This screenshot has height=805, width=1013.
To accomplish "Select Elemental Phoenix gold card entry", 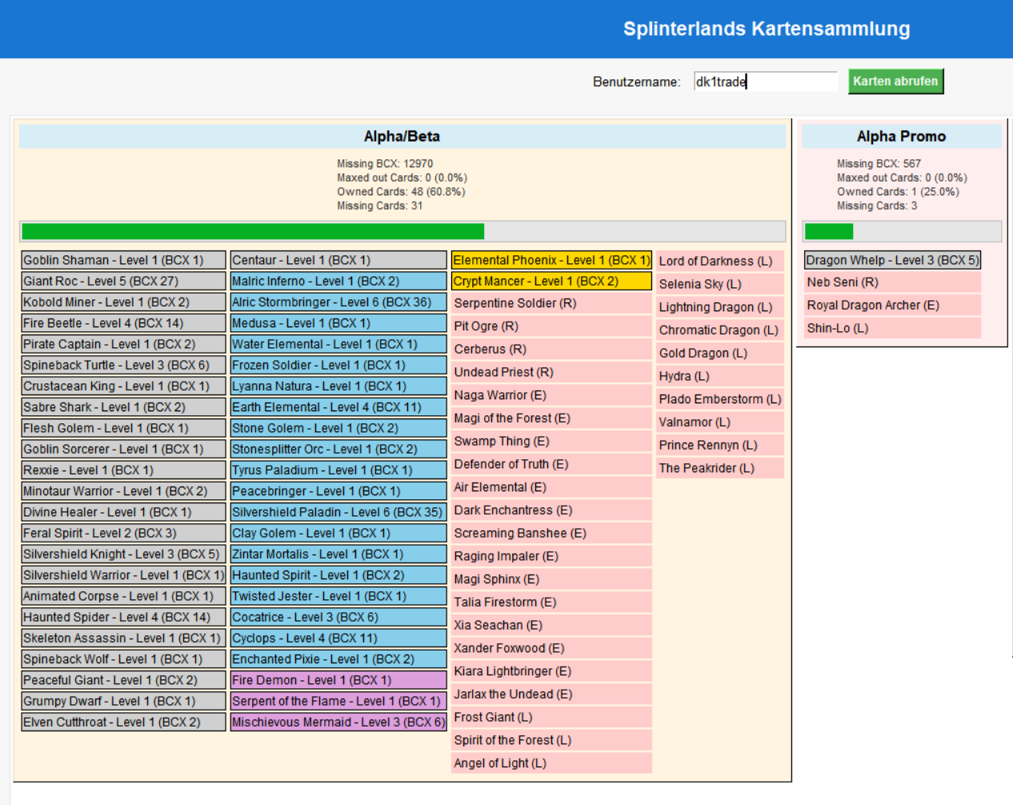I will pyautogui.click(x=551, y=260).
